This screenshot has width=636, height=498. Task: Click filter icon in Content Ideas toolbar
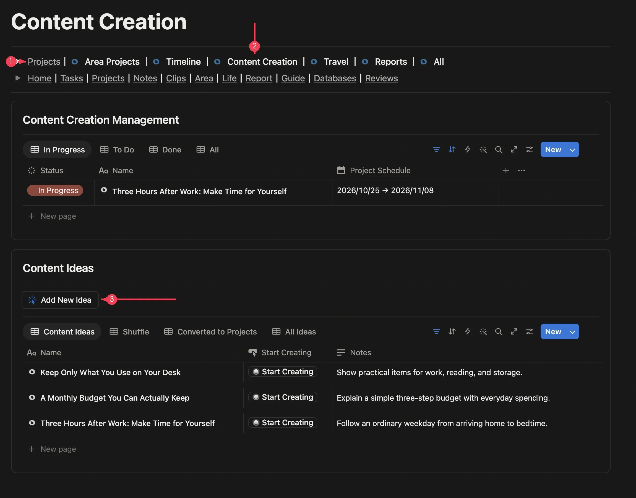tap(436, 331)
